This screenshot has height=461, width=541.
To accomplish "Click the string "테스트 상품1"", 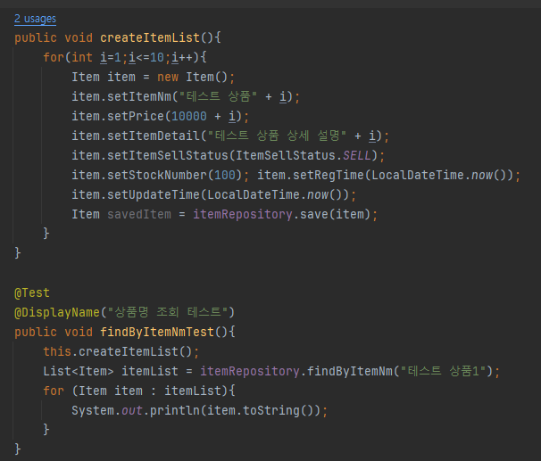I will tap(443, 372).
